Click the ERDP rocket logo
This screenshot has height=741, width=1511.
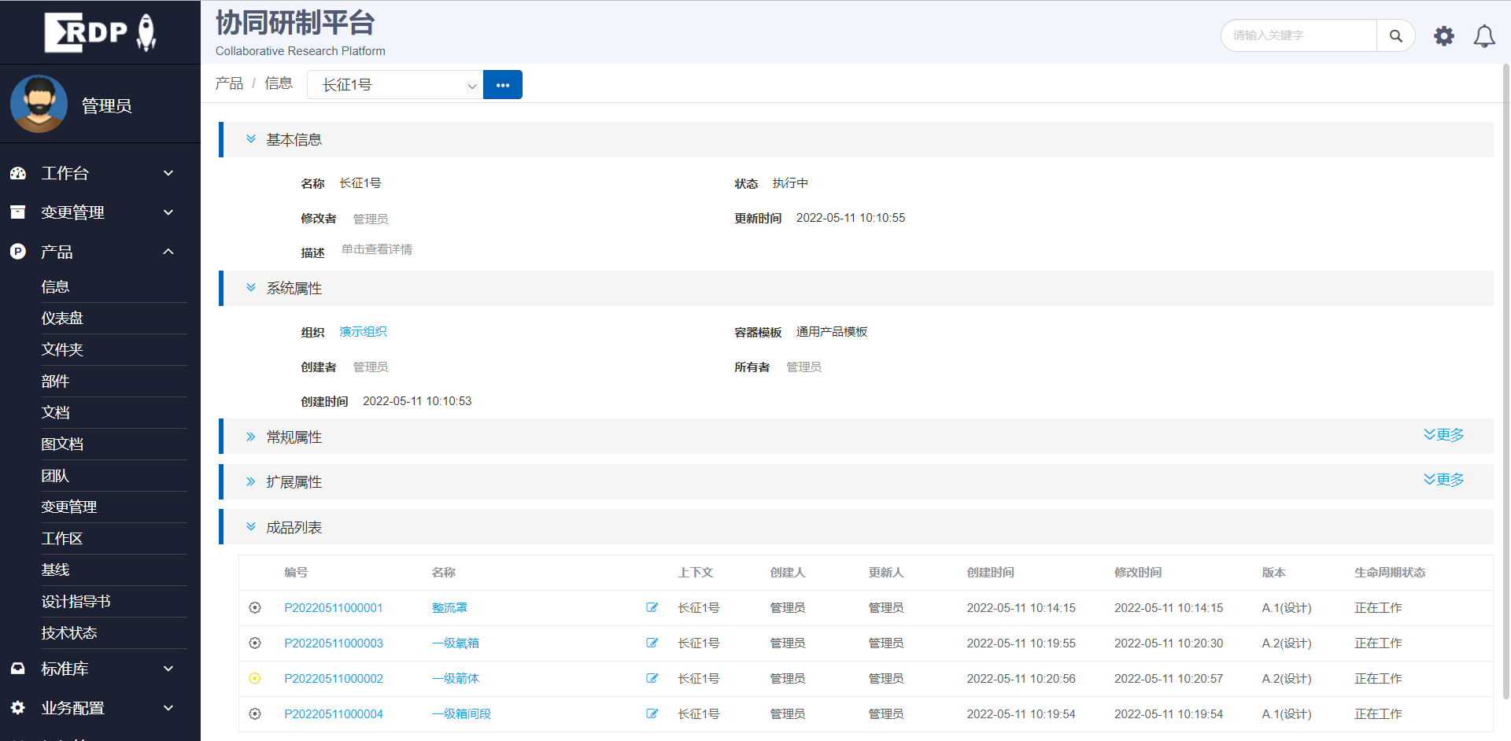[x=100, y=32]
